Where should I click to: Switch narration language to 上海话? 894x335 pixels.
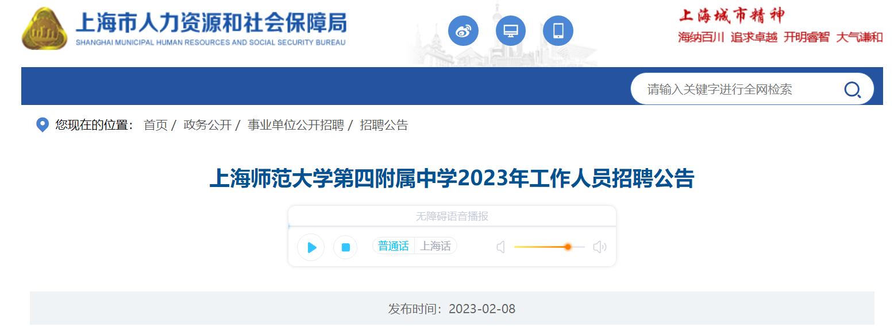pyautogui.click(x=436, y=246)
